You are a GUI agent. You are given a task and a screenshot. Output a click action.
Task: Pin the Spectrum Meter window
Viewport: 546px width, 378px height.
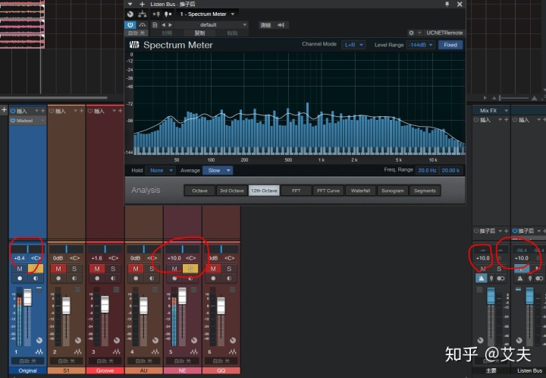pos(447,5)
